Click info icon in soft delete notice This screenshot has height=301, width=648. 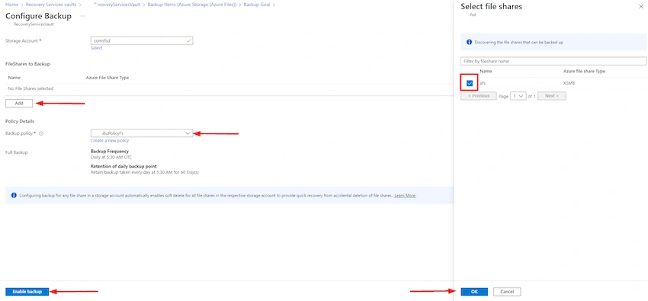pos(14,195)
